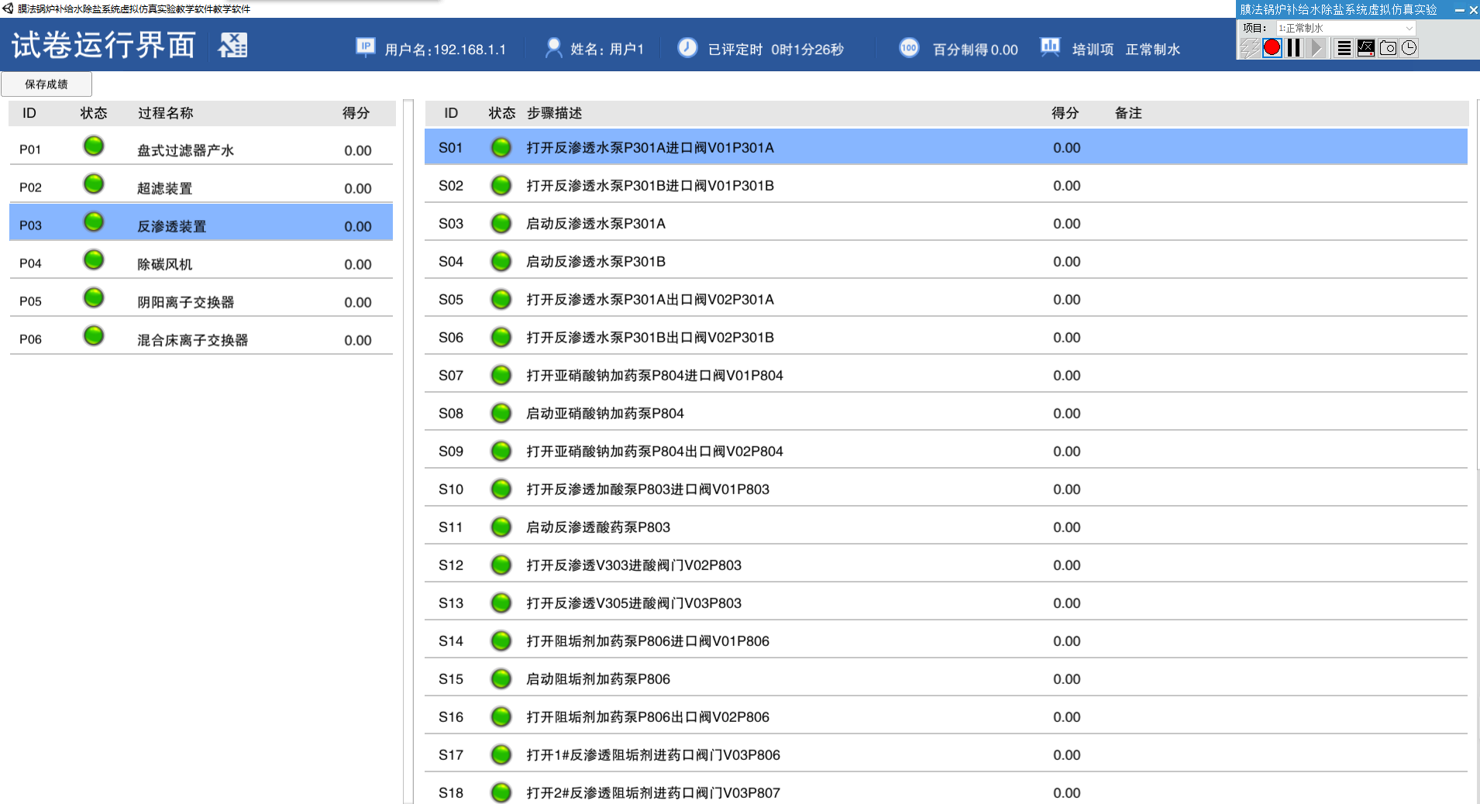Click the red record button
1480x804 pixels.
(1272, 48)
